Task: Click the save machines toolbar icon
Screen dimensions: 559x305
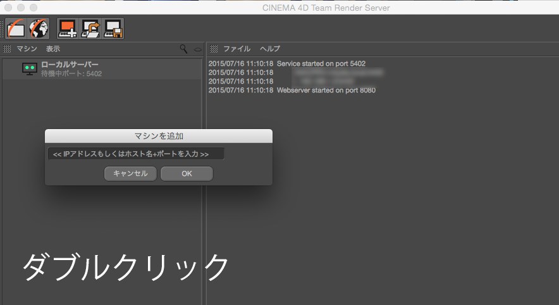Action: coord(113,28)
